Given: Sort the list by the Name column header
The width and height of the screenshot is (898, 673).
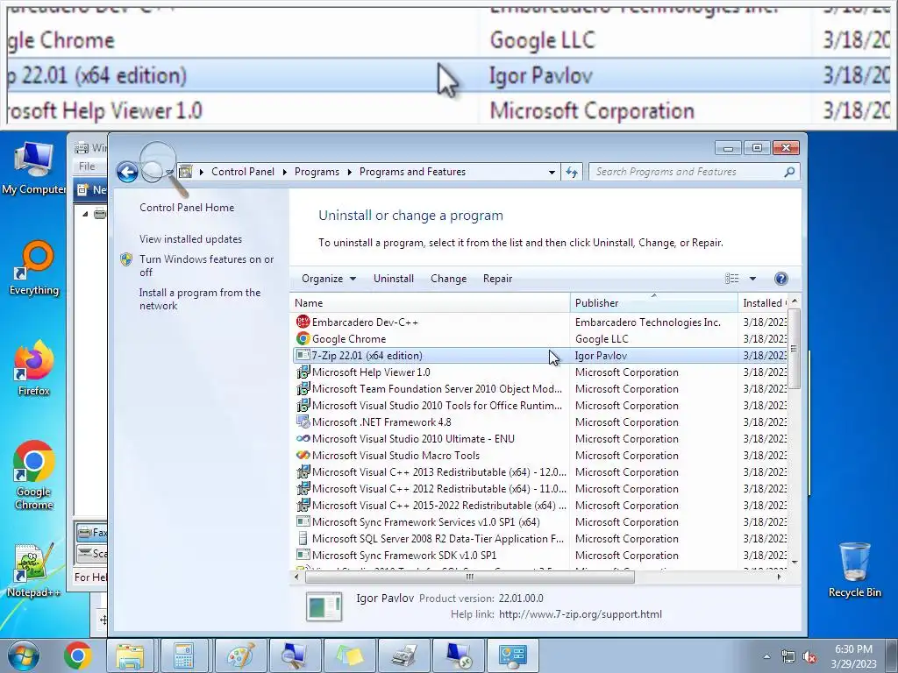Looking at the screenshot, I should pyautogui.click(x=430, y=302).
